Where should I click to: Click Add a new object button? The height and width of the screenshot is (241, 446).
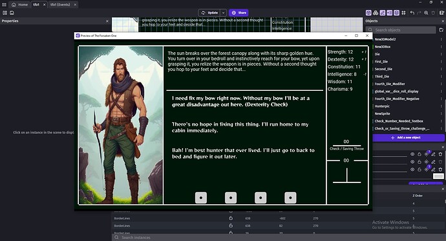409,137
